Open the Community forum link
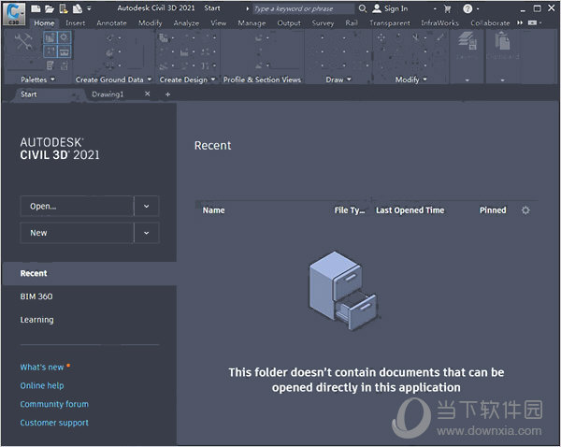This screenshot has width=561, height=447. 54,404
